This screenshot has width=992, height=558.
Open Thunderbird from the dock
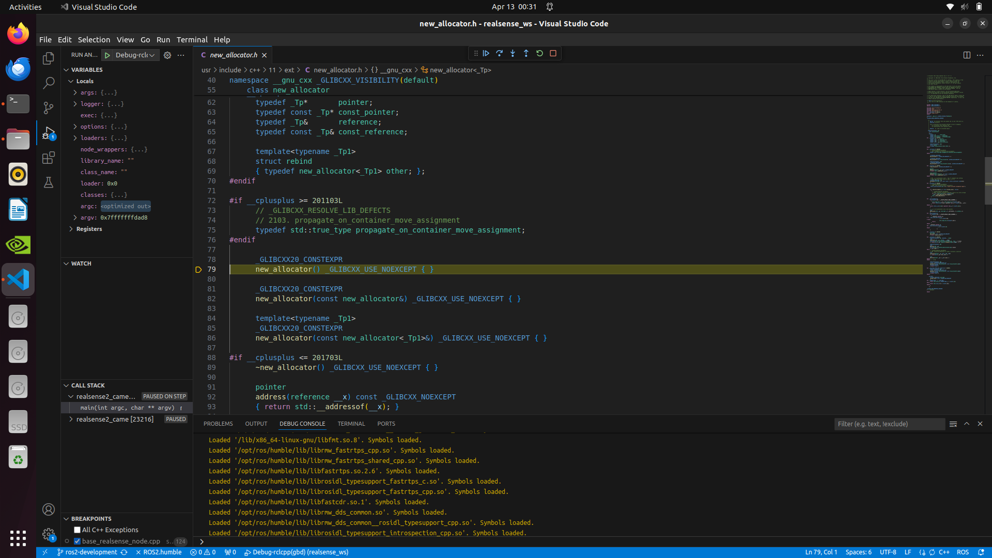point(18,69)
